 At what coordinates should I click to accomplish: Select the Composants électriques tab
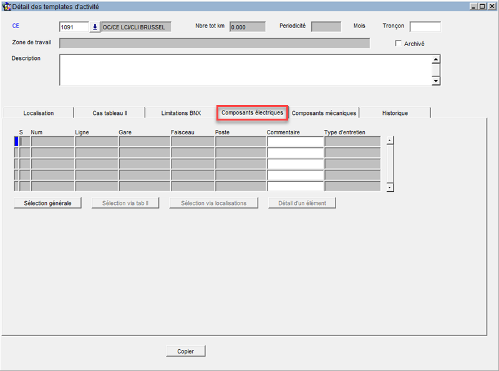pos(253,112)
